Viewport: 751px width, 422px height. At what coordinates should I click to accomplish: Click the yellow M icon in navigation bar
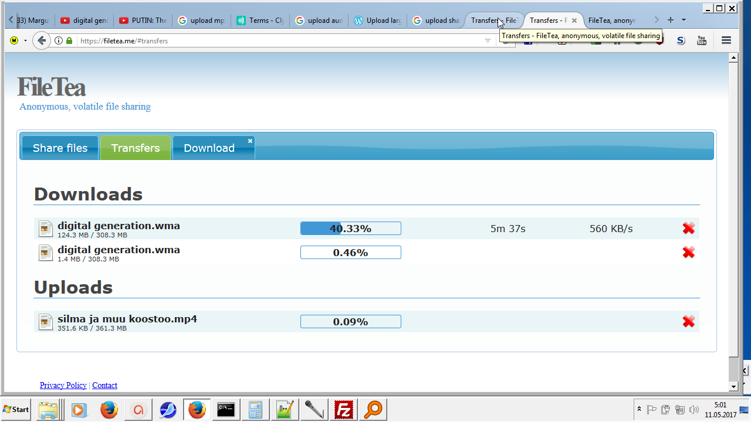[14, 40]
